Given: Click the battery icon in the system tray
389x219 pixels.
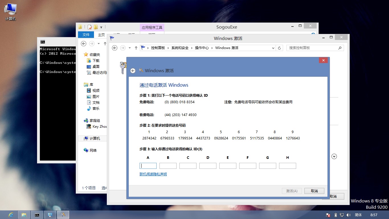Looking at the screenshot, I should tap(335, 215).
